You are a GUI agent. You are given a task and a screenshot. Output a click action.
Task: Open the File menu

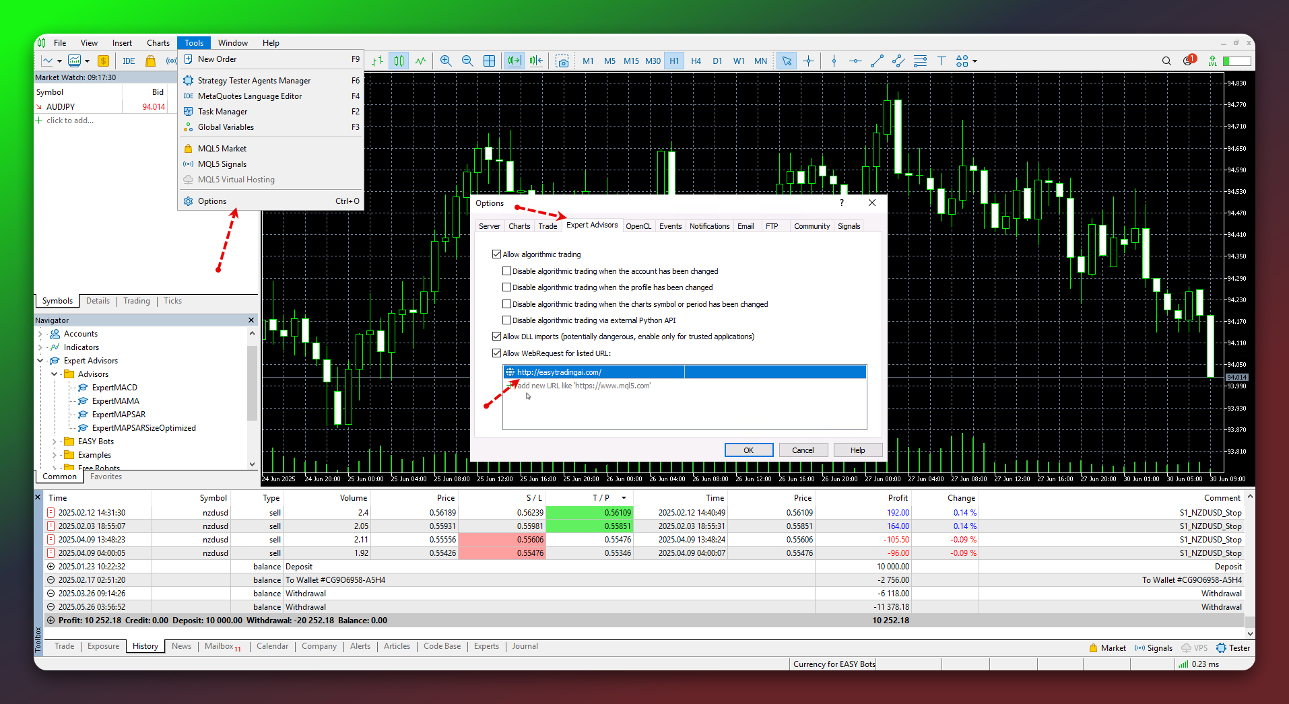coord(60,43)
